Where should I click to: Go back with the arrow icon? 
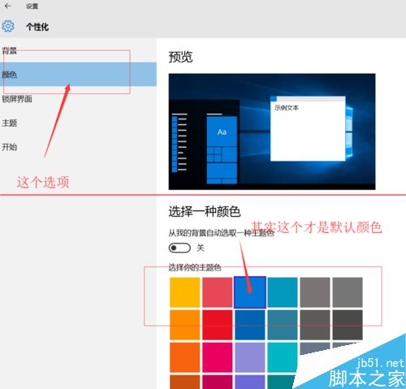pos(7,6)
